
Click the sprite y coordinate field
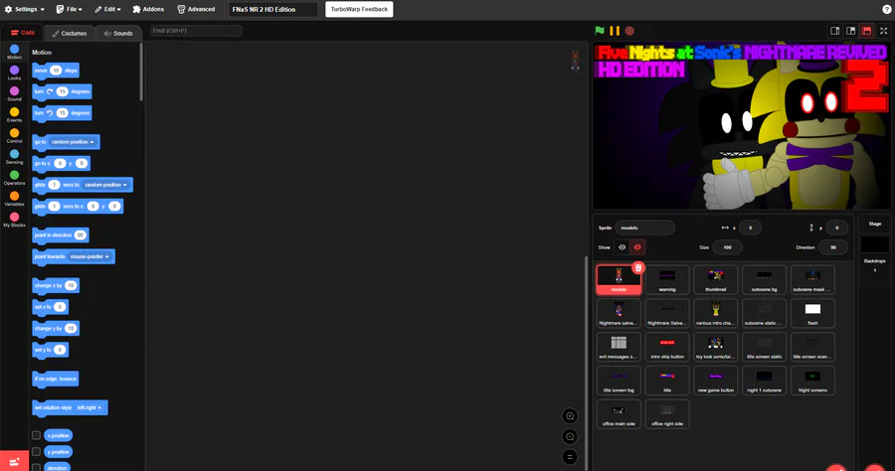[836, 228]
